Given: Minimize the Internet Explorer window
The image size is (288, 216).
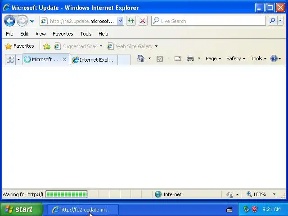Looking at the screenshot, I should pos(260,8).
